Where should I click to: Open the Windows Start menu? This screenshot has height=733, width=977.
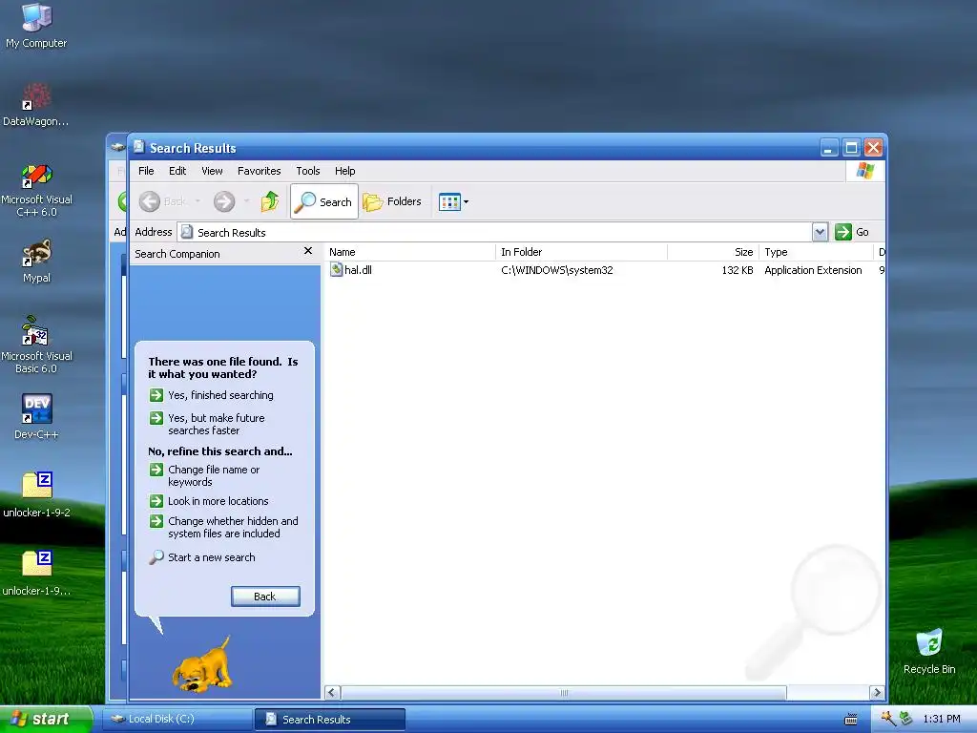coord(46,719)
